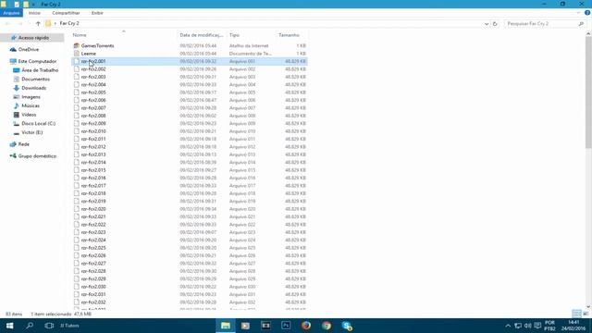Select the Leeme text document
The image size is (592, 333).
tap(89, 54)
